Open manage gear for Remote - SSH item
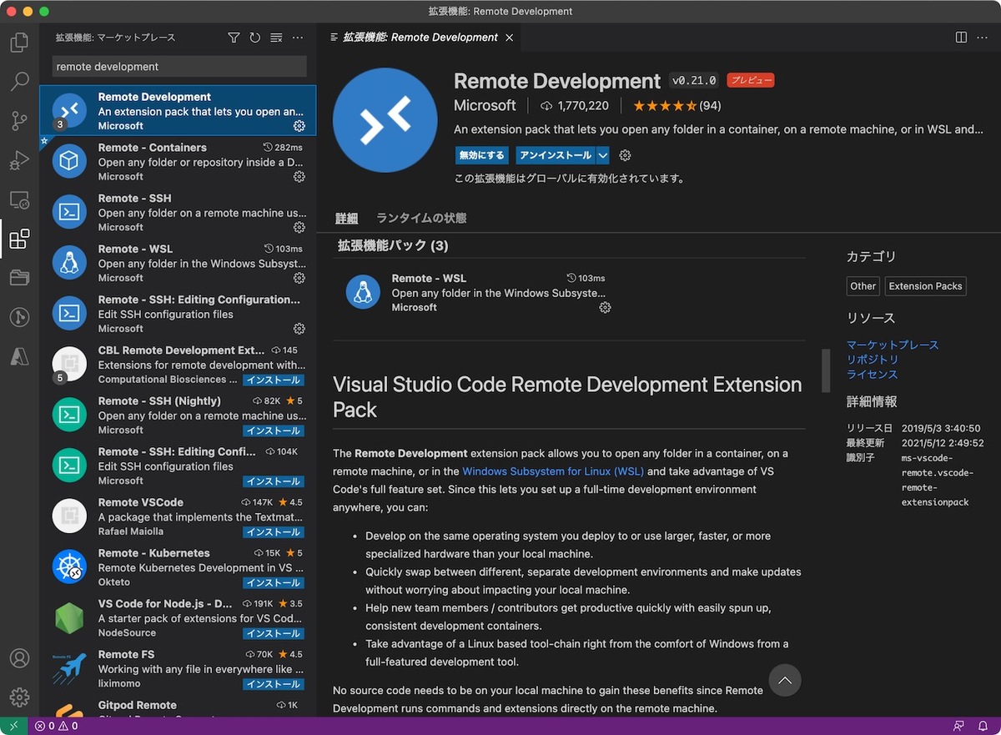Viewport: 1001px width, 735px height. [299, 227]
